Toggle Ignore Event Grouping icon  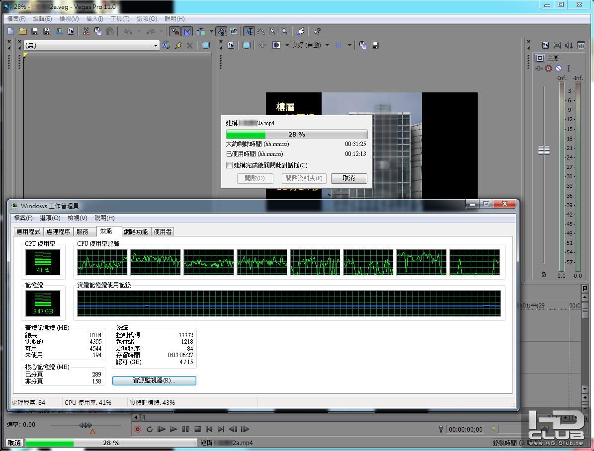coord(234,31)
